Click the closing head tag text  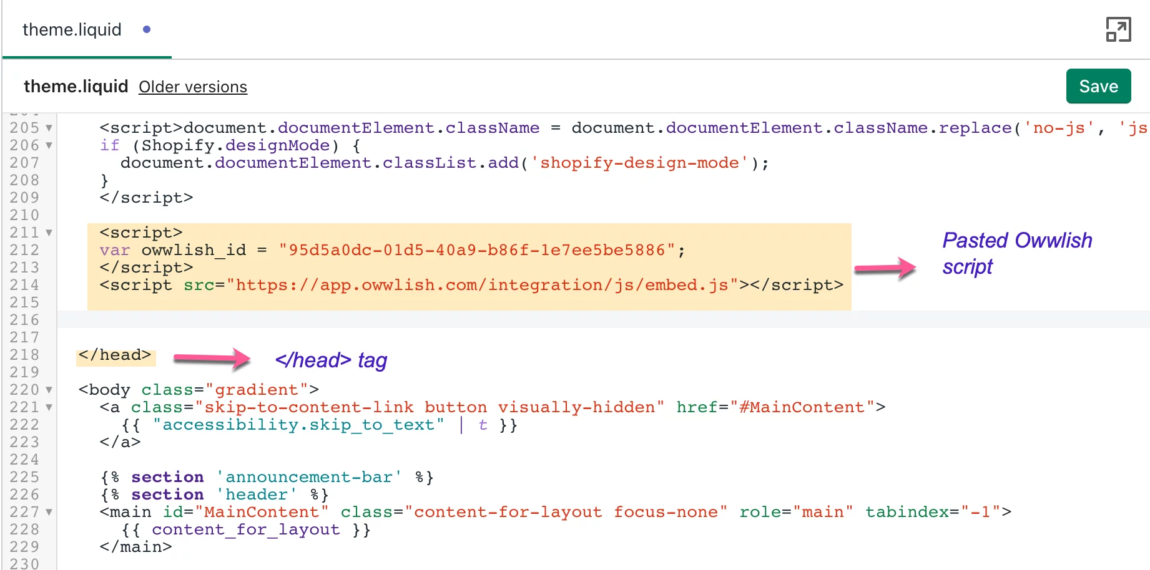(x=115, y=355)
